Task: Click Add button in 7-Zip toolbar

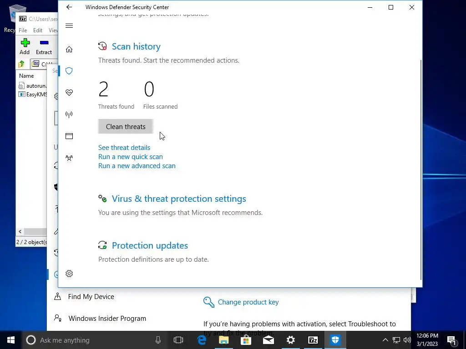Action: 25,47
